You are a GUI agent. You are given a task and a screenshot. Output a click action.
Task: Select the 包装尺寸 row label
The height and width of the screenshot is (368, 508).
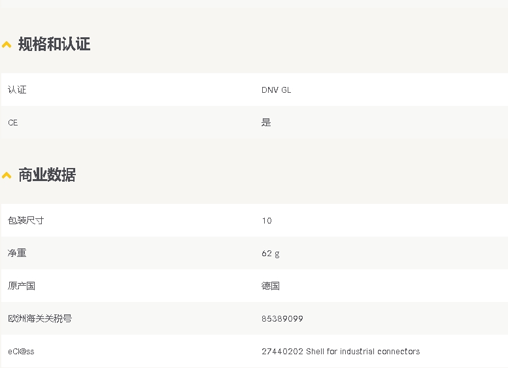pyautogui.click(x=25, y=221)
